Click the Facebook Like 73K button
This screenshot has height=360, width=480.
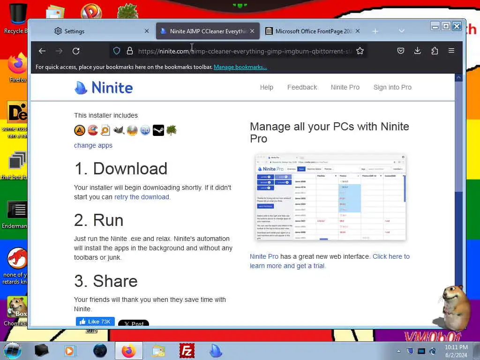95,322
